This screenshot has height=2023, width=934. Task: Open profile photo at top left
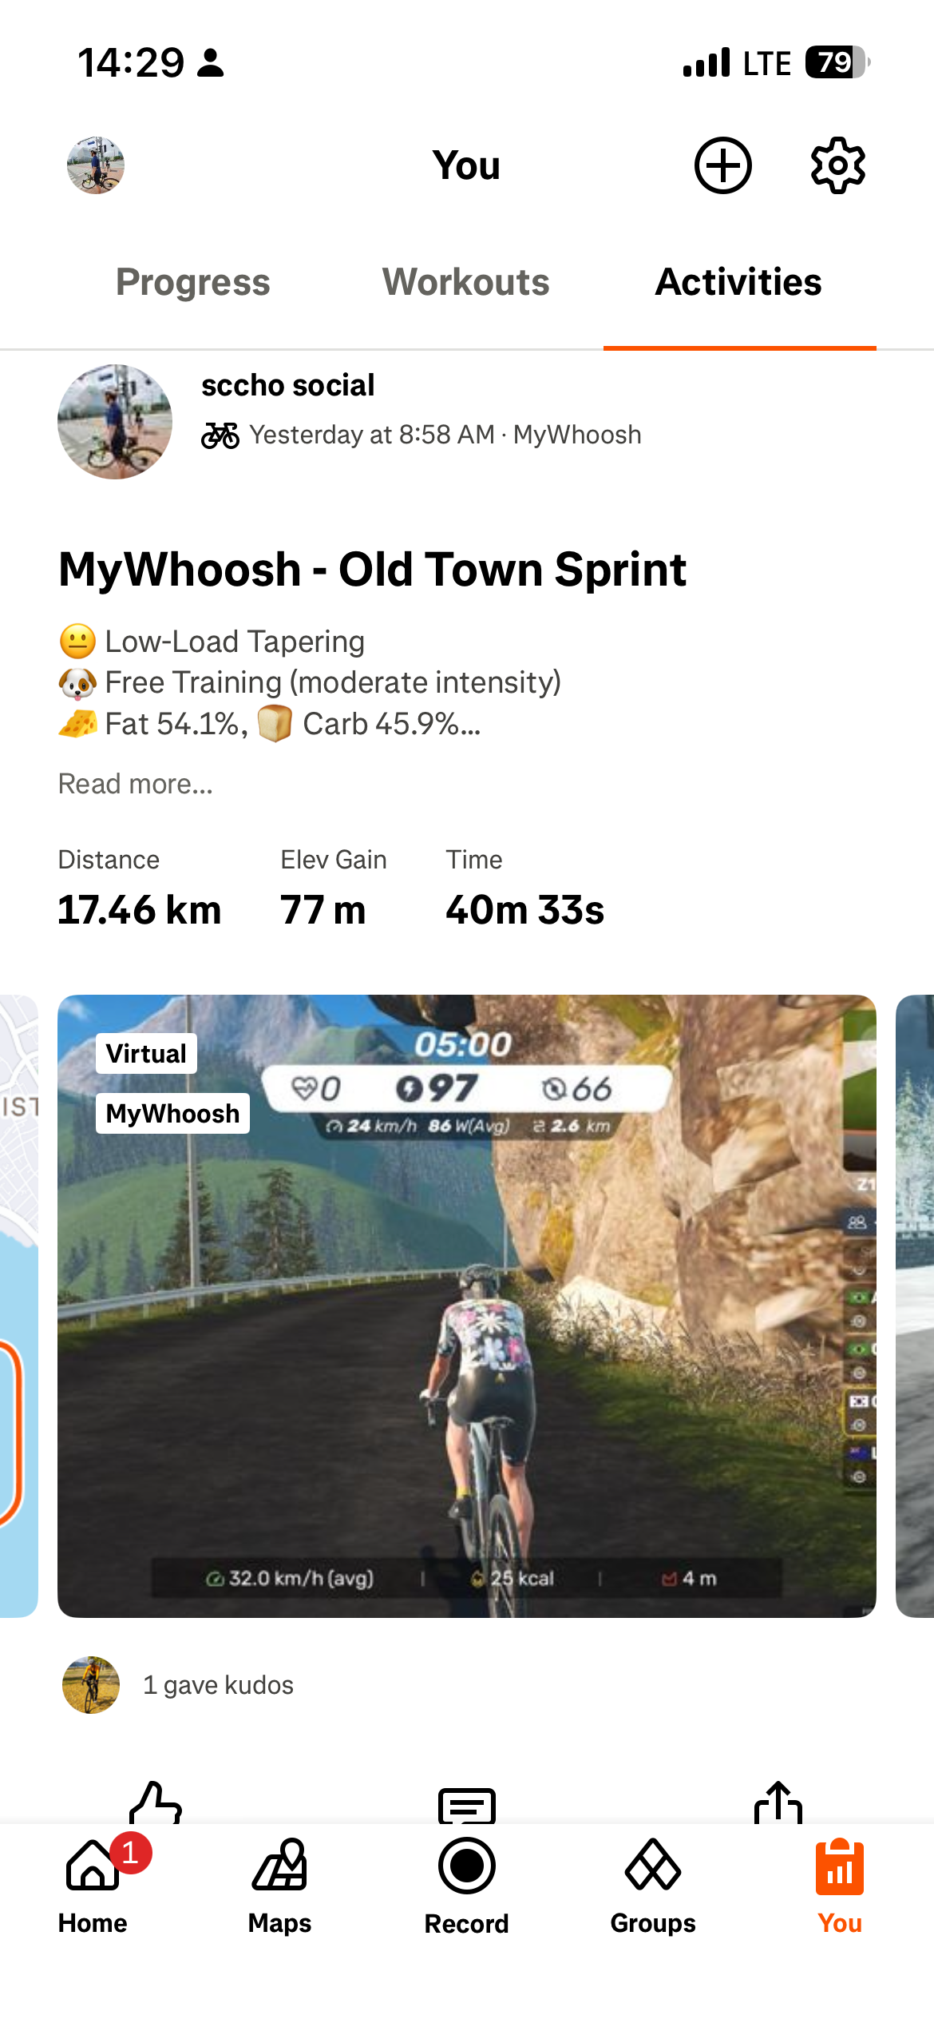(96, 165)
